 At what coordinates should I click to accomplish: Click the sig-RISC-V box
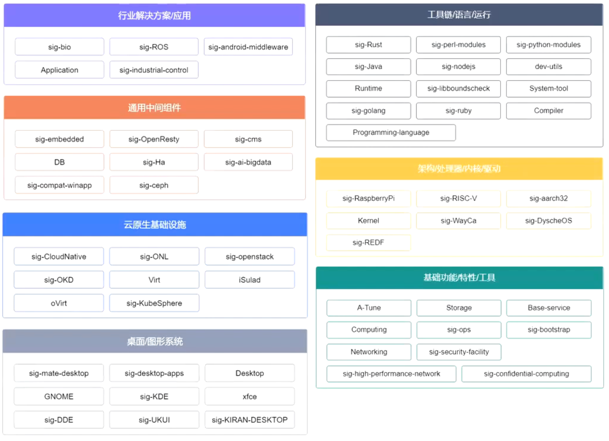pyautogui.click(x=458, y=198)
